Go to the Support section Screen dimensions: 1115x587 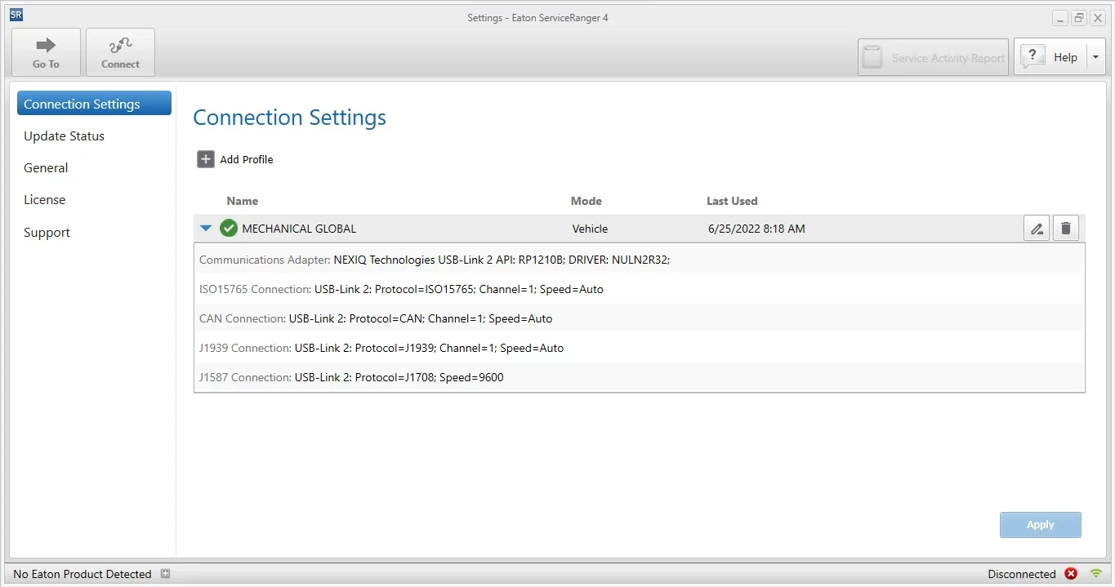(47, 233)
